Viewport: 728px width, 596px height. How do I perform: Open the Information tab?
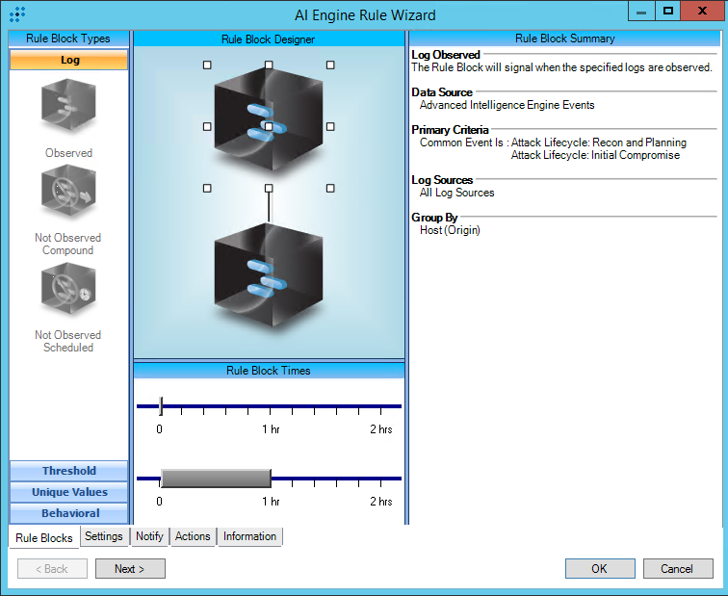249,536
